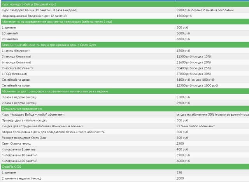Click price '3500 руб (первые 2 занятия бесплатно)'
249x182 pixels.
click(205, 10)
